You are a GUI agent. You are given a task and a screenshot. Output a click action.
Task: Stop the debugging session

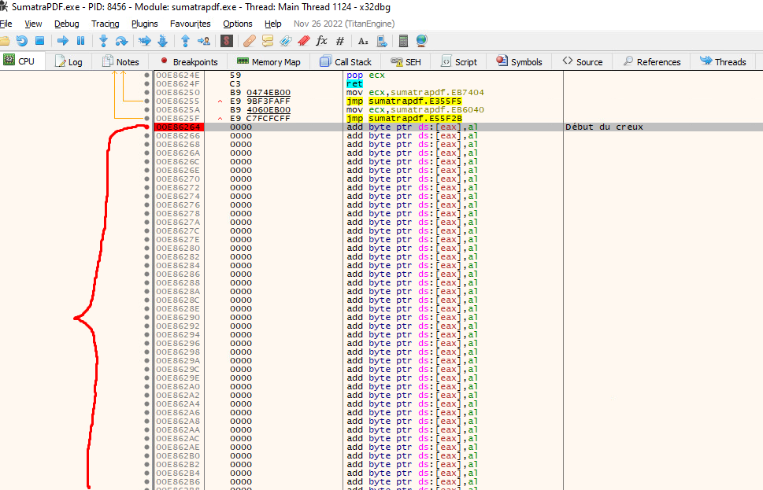click(40, 41)
